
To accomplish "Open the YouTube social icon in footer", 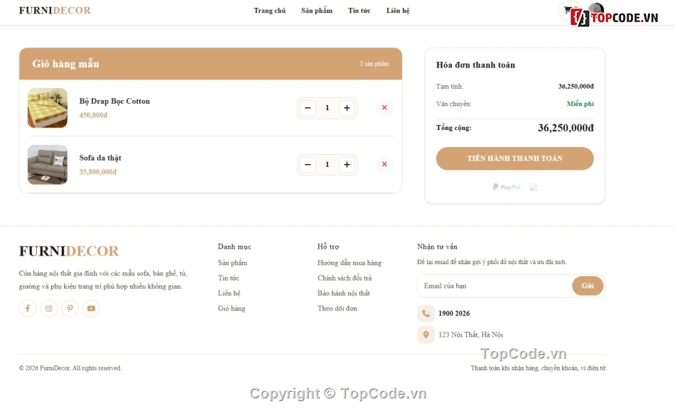I will (x=91, y=308).
